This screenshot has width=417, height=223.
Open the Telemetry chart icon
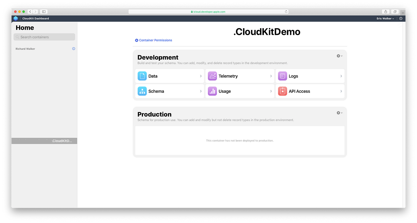(212, 76)
